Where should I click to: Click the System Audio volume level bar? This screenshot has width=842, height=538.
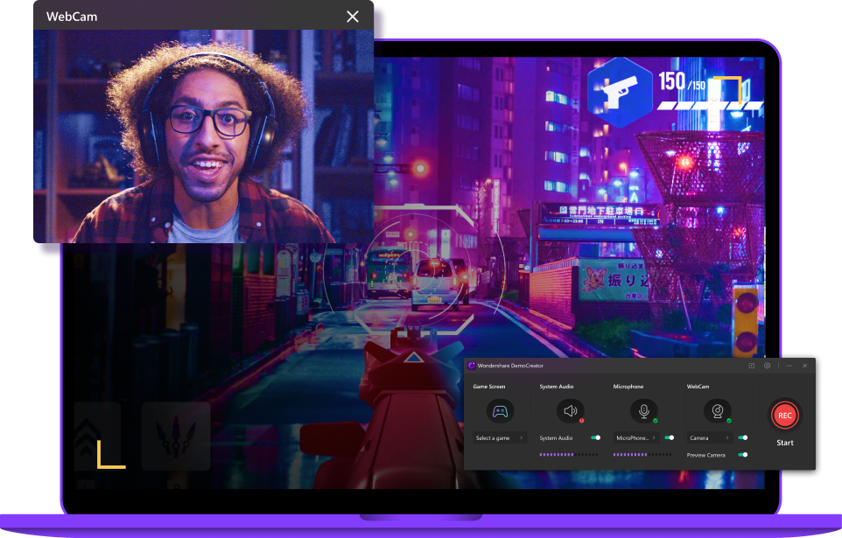(569, 455)
